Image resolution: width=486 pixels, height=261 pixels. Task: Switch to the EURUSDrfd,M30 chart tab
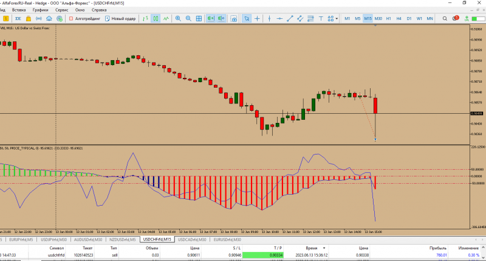tap(226, 240)
